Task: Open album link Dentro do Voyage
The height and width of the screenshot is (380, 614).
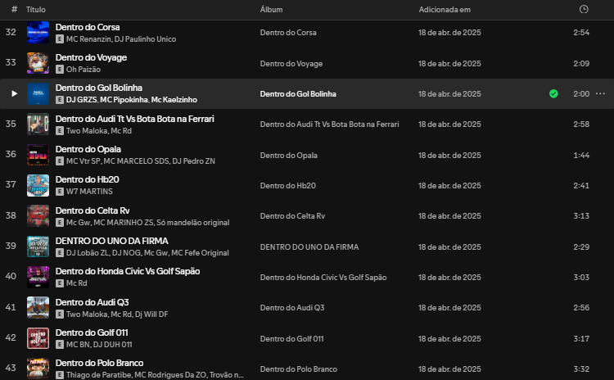Action: [x=291, y=63]
